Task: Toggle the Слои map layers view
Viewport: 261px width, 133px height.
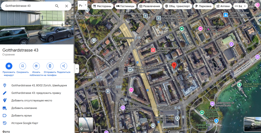Action: (86, 124)
